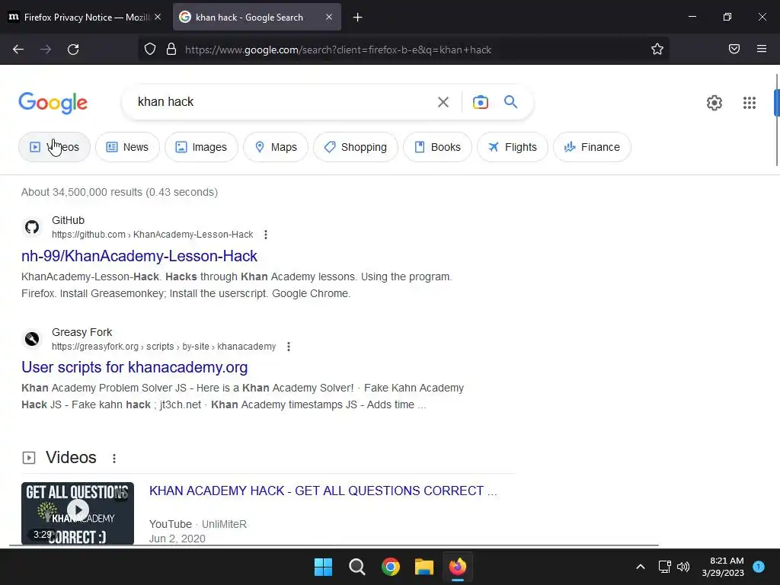This screenshot has height=585, width=780.
Task: Open File Explorer from the taskbar
Action: (424, 567)
